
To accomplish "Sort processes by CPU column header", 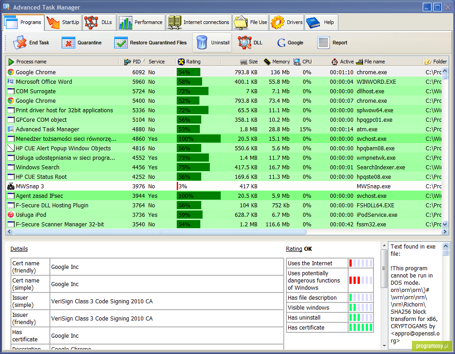I will tap(302, 62).
